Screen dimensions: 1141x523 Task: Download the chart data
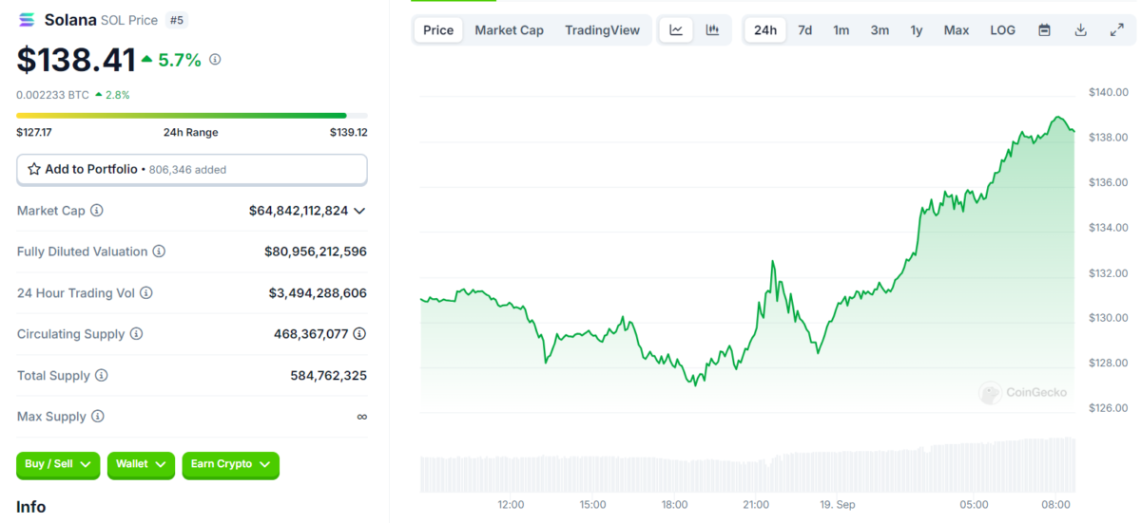point(1080,30)
